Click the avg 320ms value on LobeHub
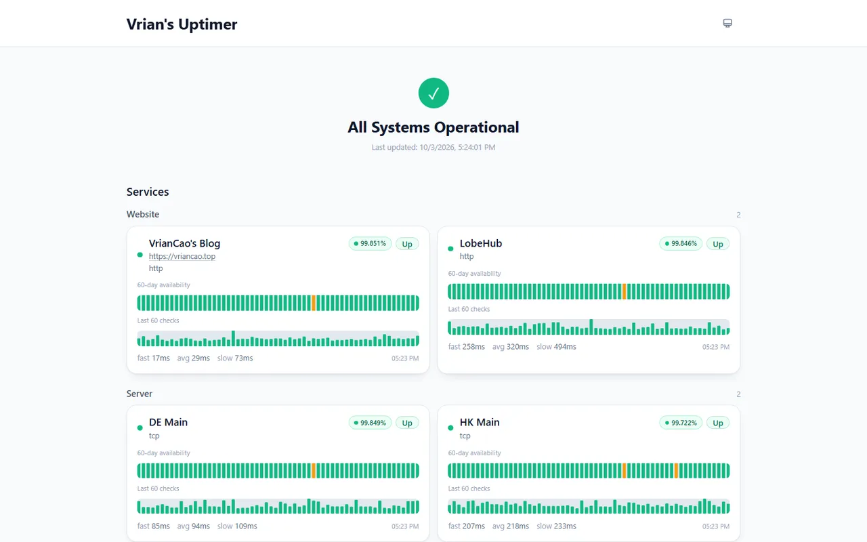867x542 pixels. pyautogui.click(x=511, y=346)
